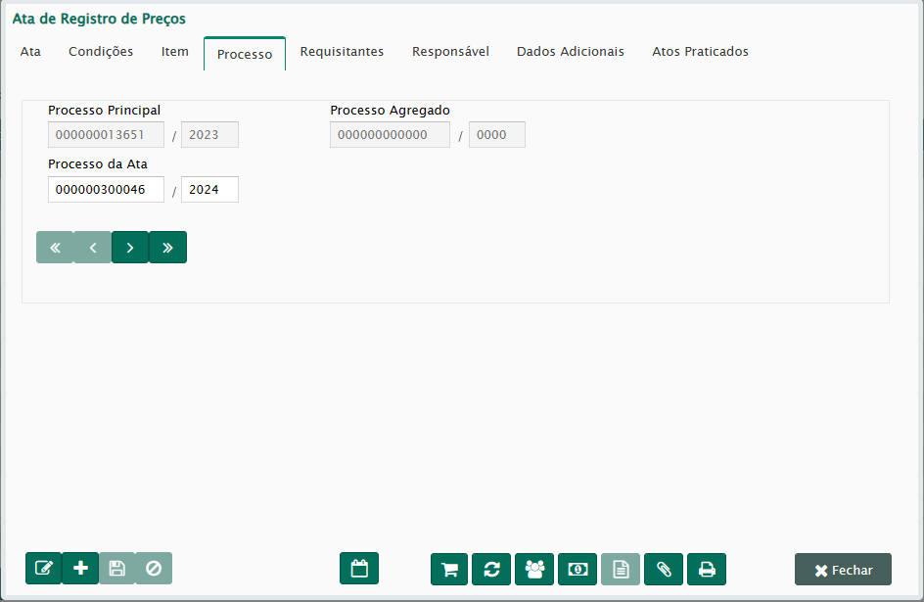
Task: Go to next record with single chevron
Action: (130, 248)
